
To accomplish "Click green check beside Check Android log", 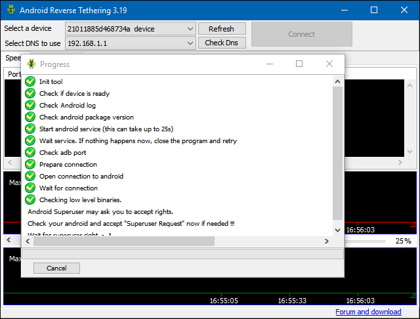I will (30, 105).
